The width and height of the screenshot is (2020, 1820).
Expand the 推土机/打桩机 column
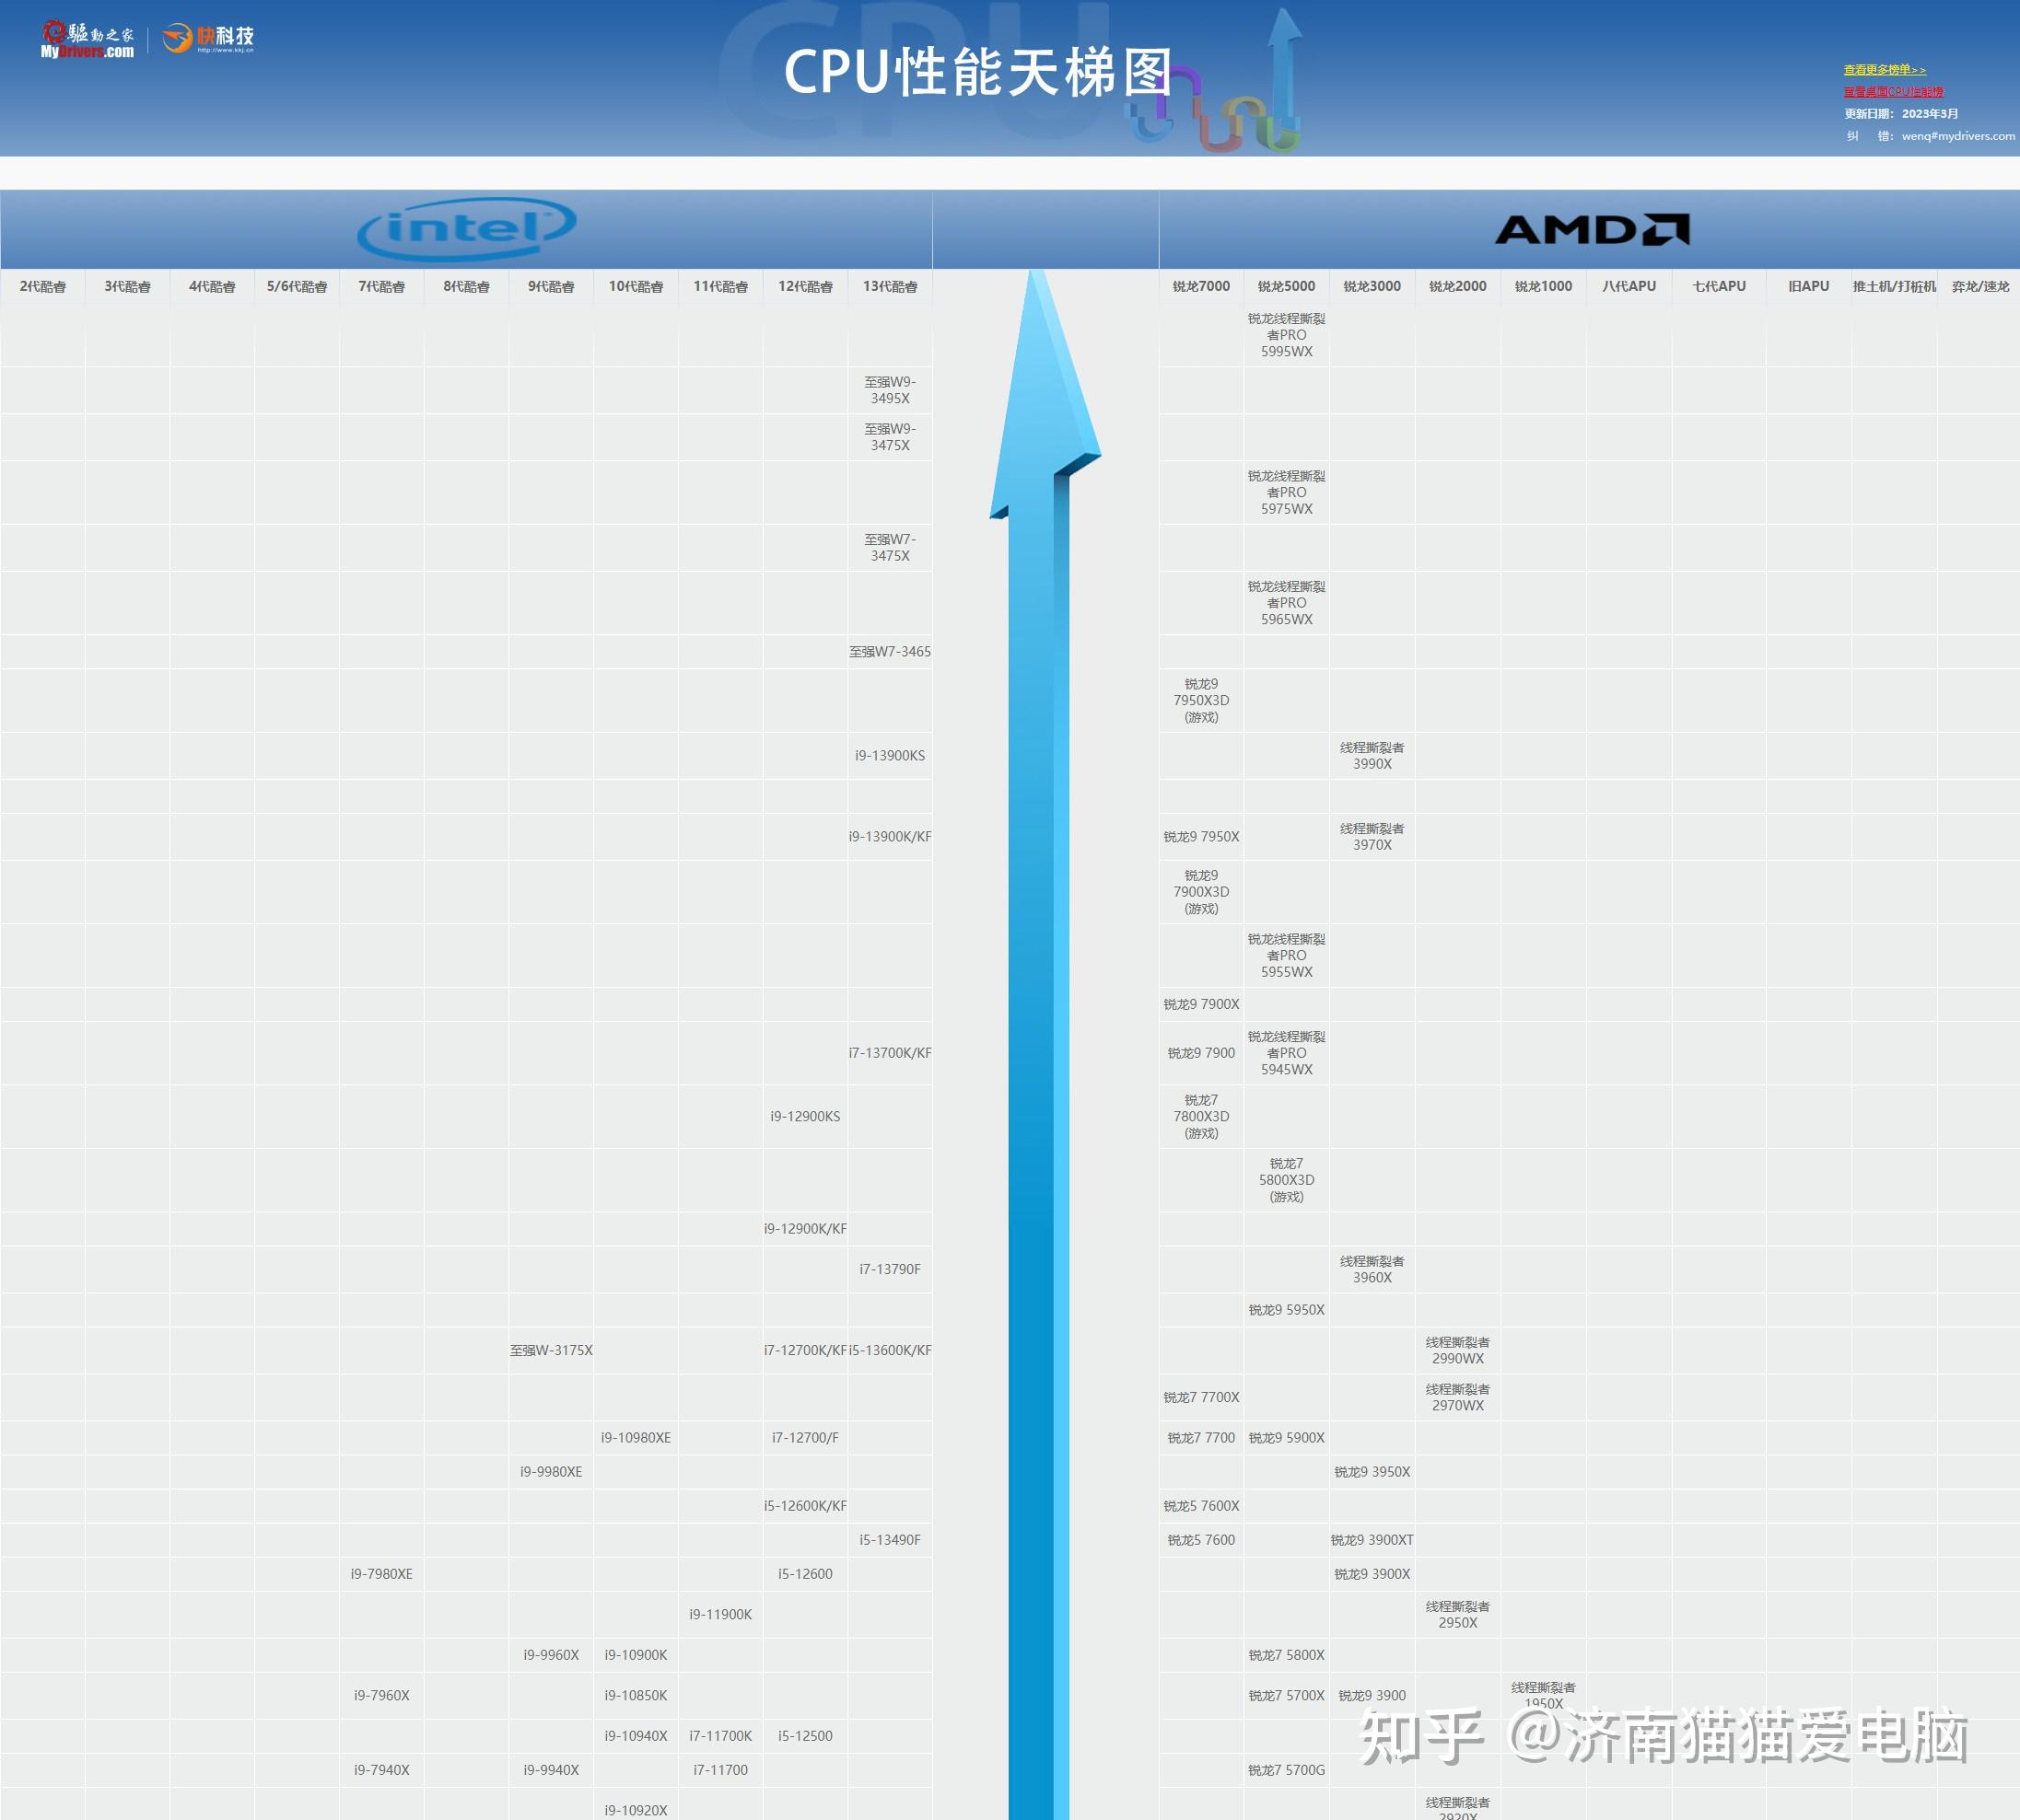coord(1893,286)
